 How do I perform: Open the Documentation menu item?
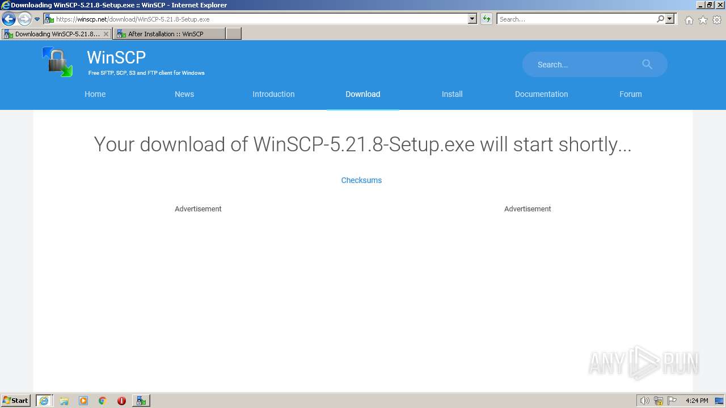click(541, 94)
